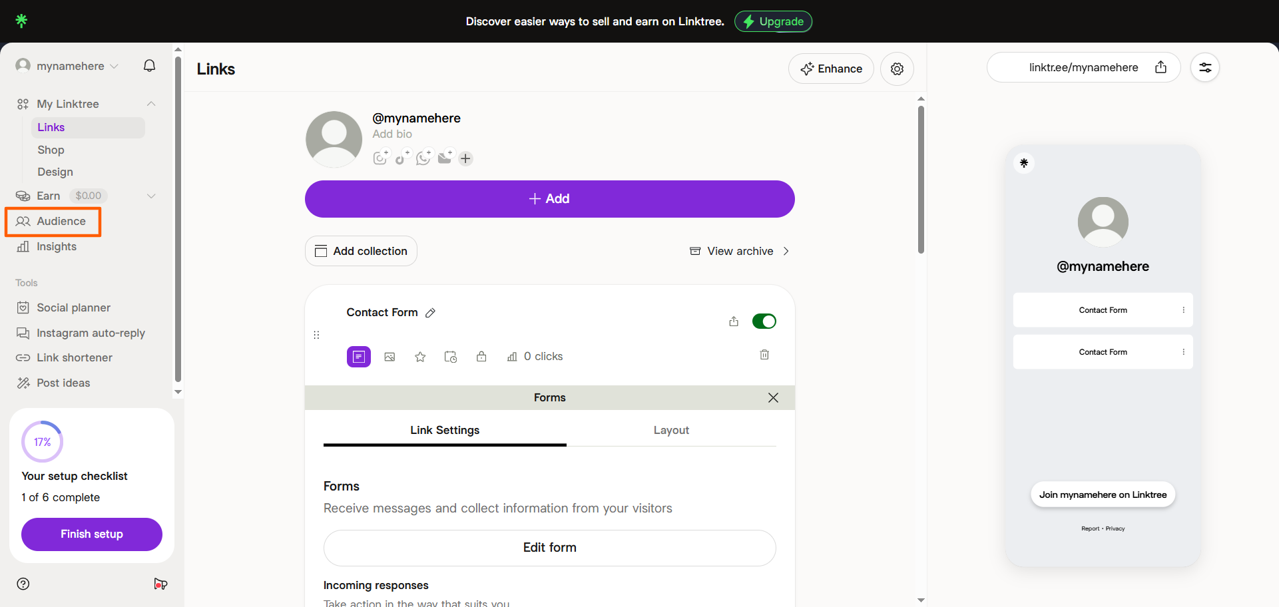
Task: Open Audience in sidebar
Action: 53,222
